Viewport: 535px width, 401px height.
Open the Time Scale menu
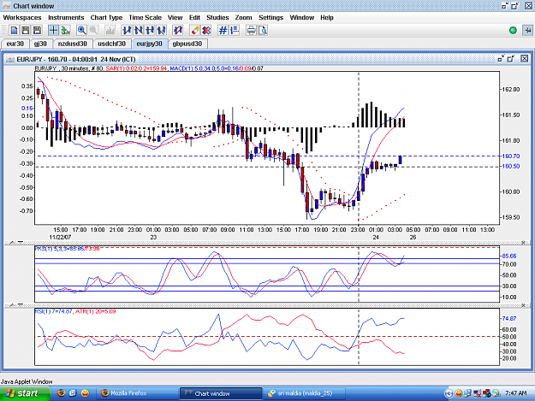click(145, 17)
